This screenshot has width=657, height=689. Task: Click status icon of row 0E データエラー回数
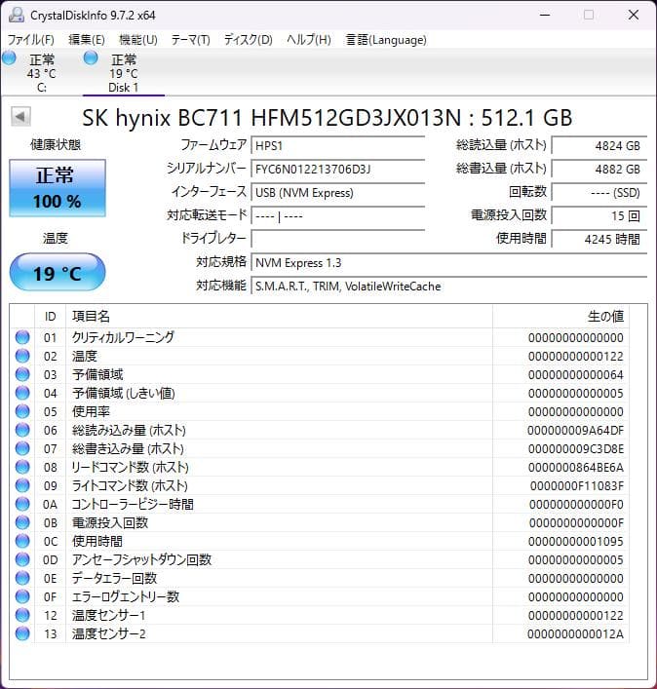[x=22, y=578]
